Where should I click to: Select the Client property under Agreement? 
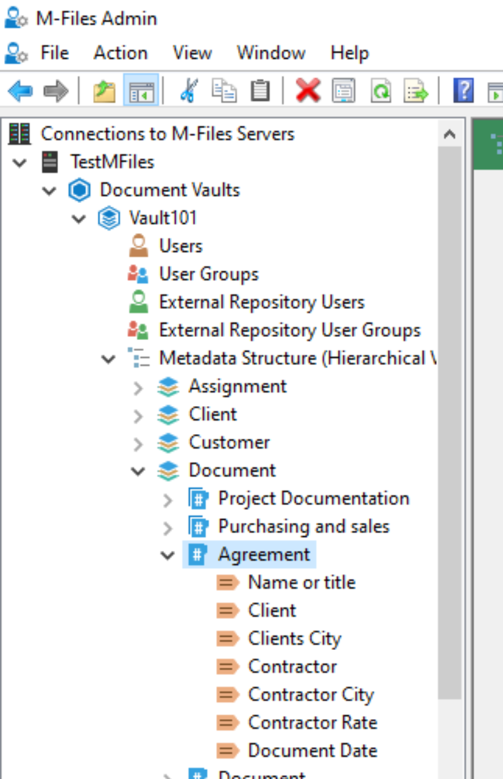pyautogui.click(x=272, y=610)
